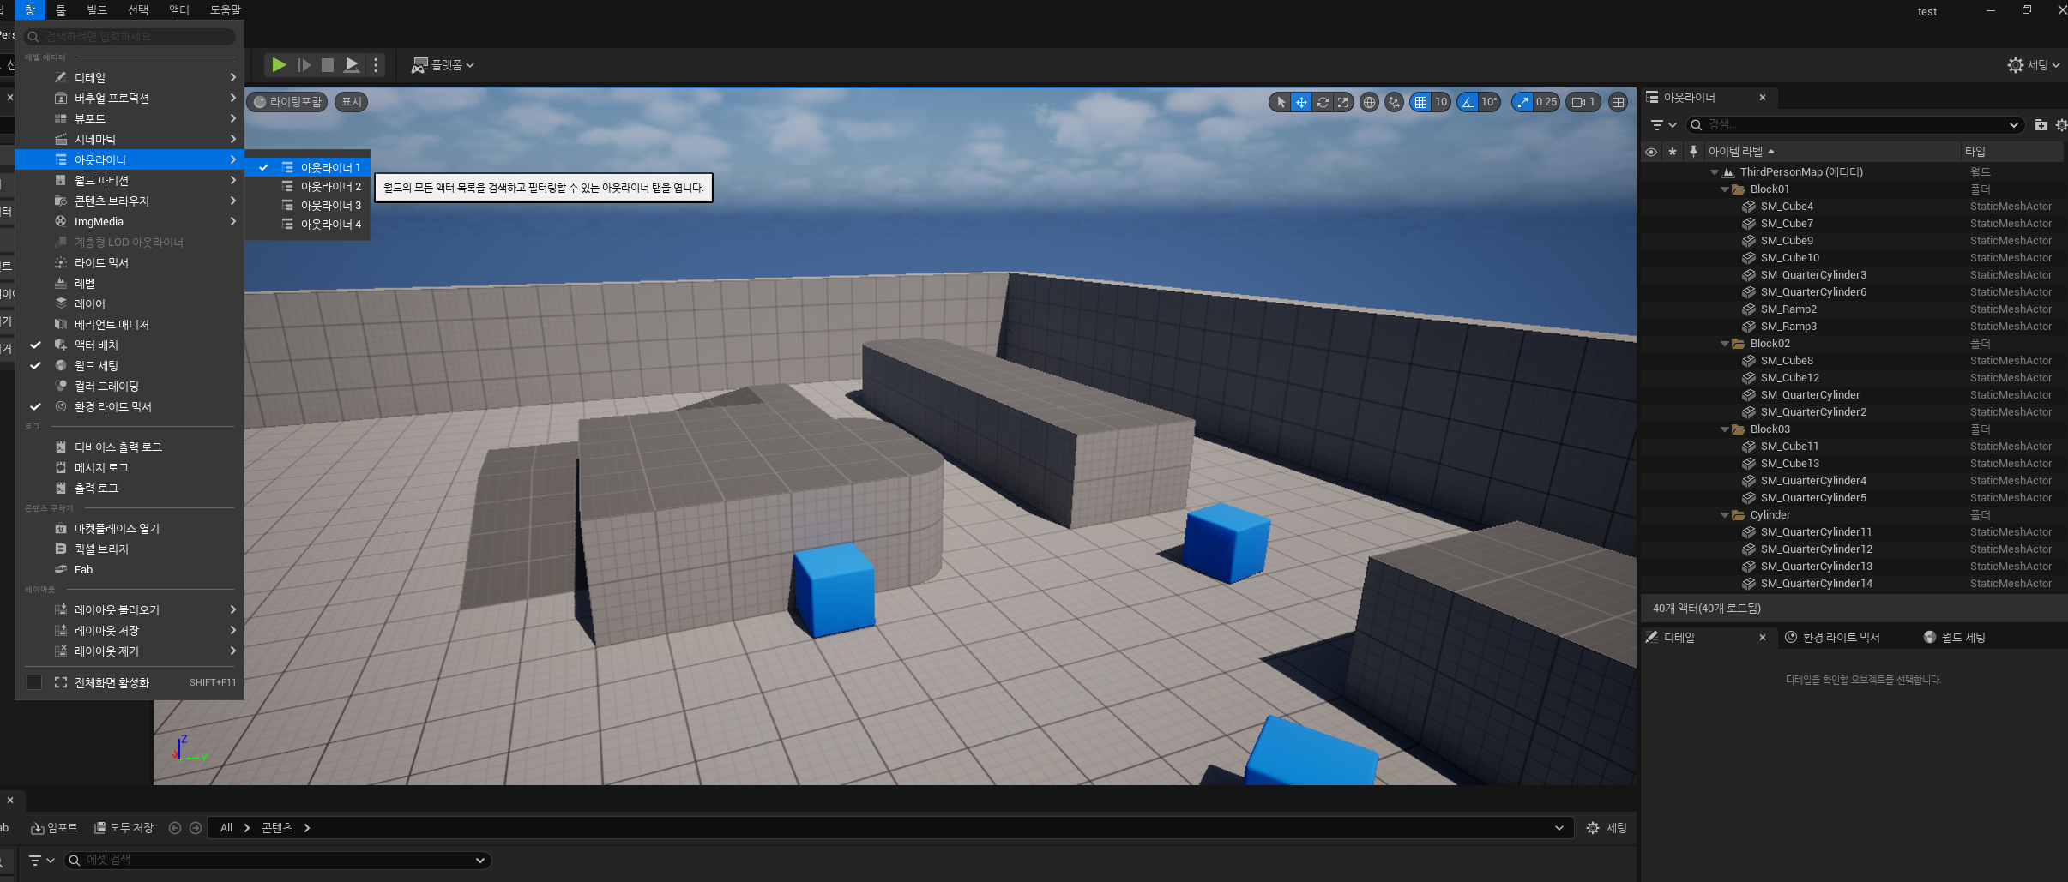Switch to the 월드 세팅 tab

pos(1955,638)
